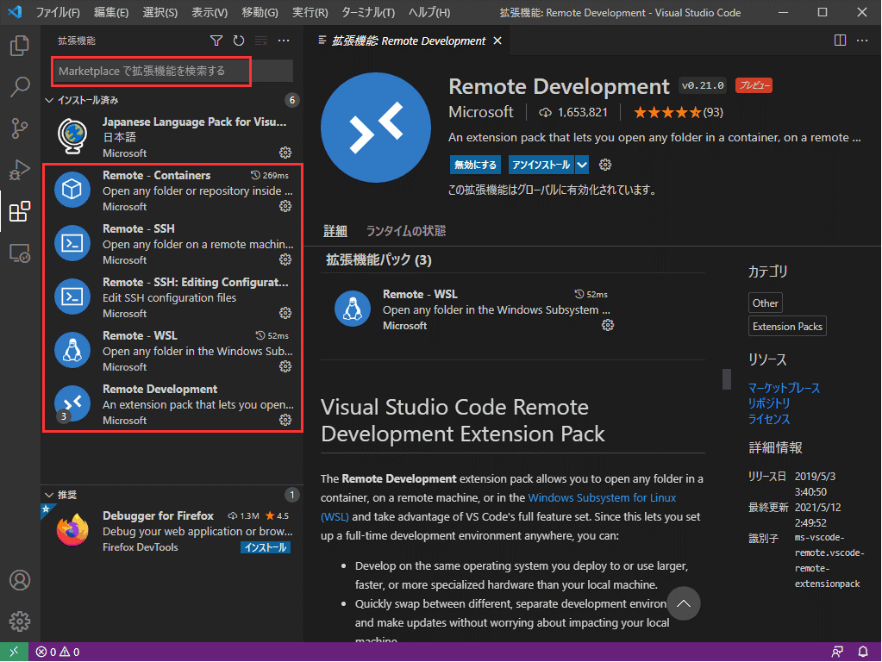Open the 編集(E) menu
882x662 pixels.
tap(111, 12)
